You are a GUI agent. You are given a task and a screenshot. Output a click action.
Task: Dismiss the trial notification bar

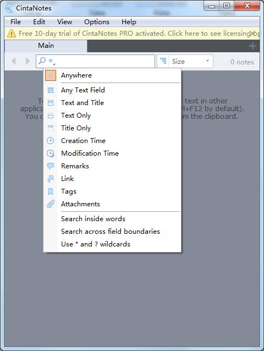[x=252, y=34]
